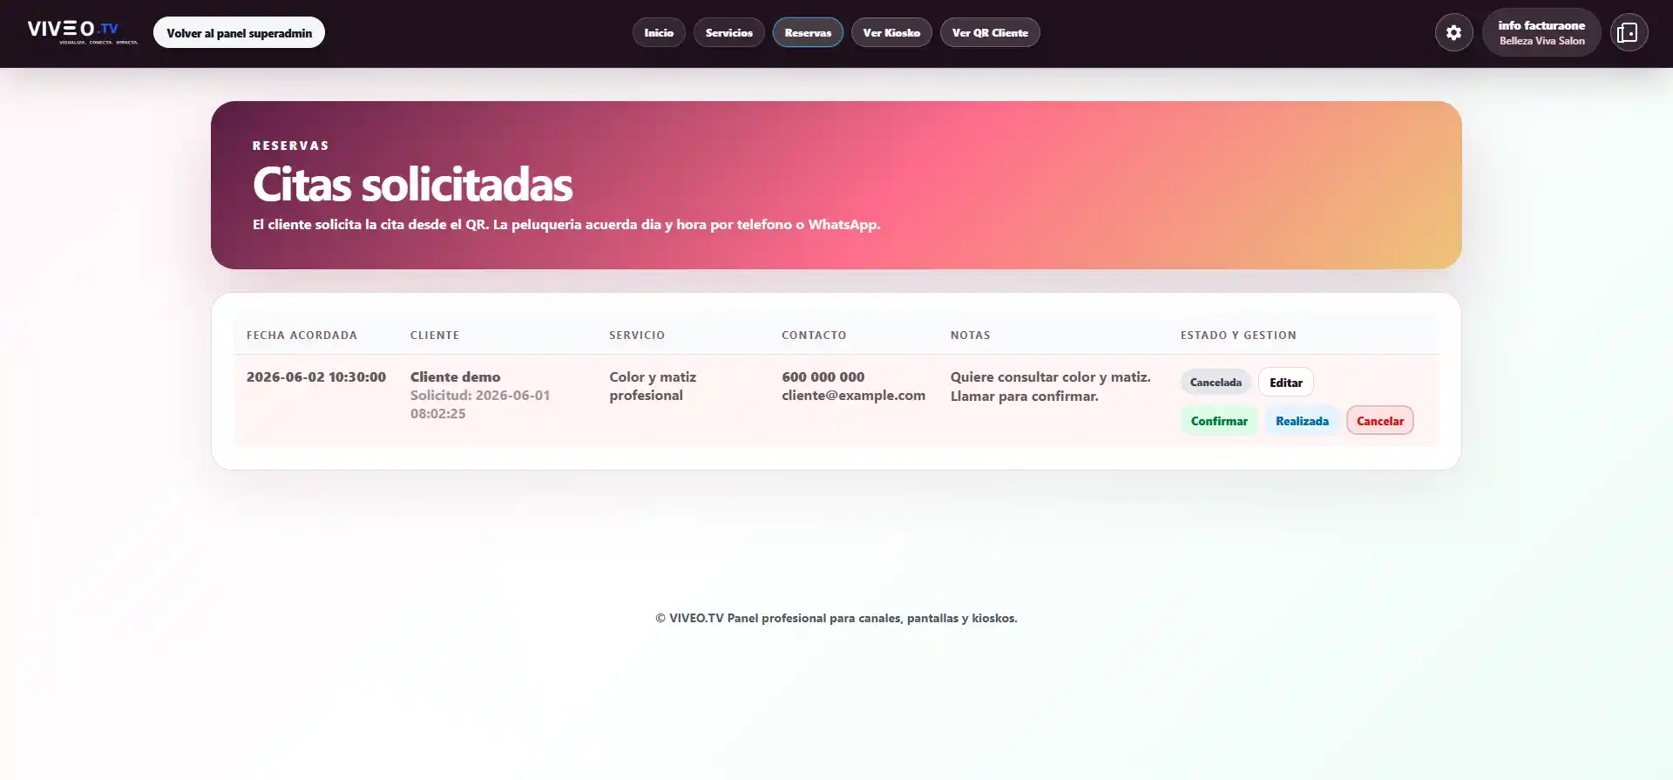Click the CONTACTO column header

(x=814, y=336)
